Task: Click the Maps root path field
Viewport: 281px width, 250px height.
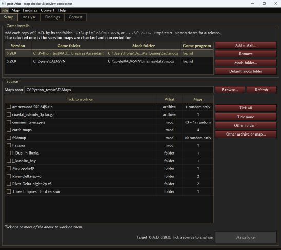Action: [x=119, y=90]
